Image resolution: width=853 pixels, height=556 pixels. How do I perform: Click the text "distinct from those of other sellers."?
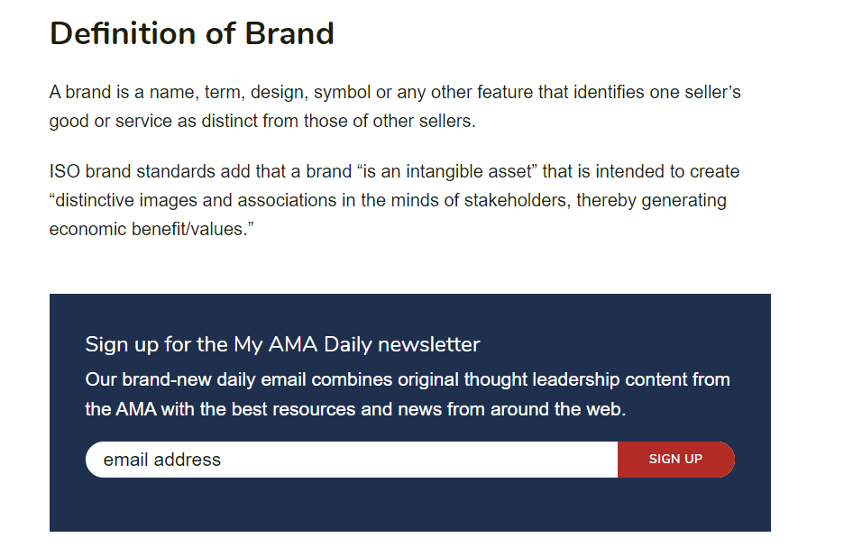338,121
